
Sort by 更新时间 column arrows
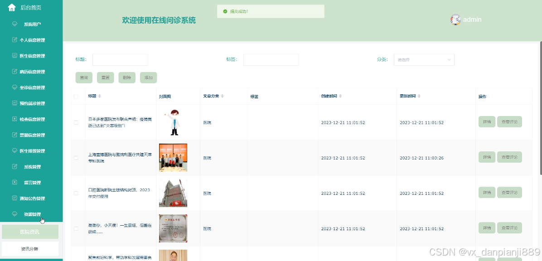tap(419, 96)
